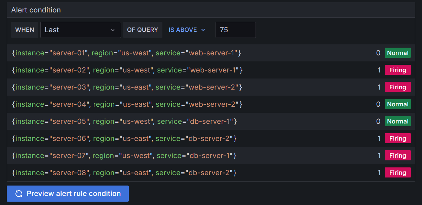This screenshot has width=422, height=205.
Task: Click the Firing badge for server-02
Action: coord(397,70)
